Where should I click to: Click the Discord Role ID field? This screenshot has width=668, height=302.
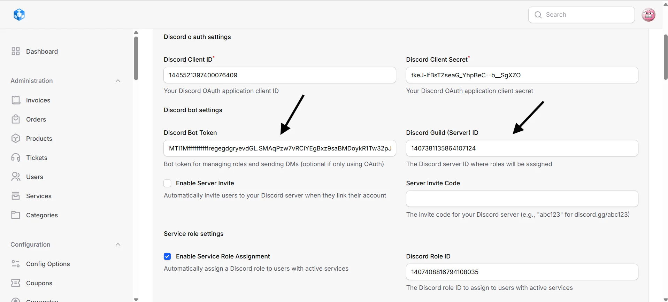click(x=522, y=272)
